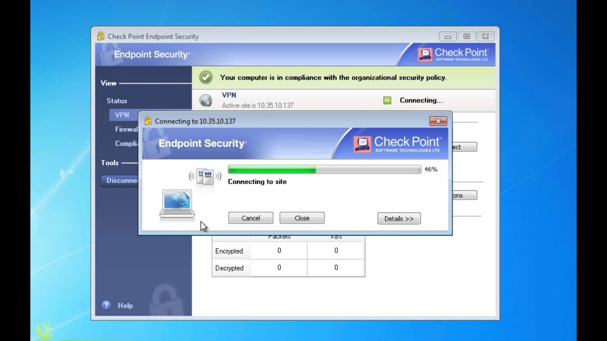
Task: Click the 'Active site is 10.35.10.137' text
Action: click(x=258, y=106)
